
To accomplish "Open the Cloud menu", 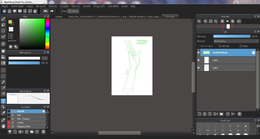I will pyautogui.click(x=124, y=6).
